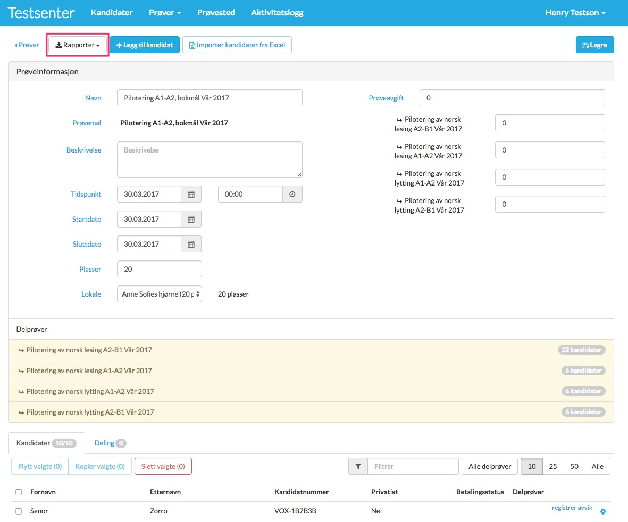Expand Pilotering av norsk lesing A2-B1 delprøve
This screenshot has width=628, height=522.
pyautogui.click(x=311, y=350)
